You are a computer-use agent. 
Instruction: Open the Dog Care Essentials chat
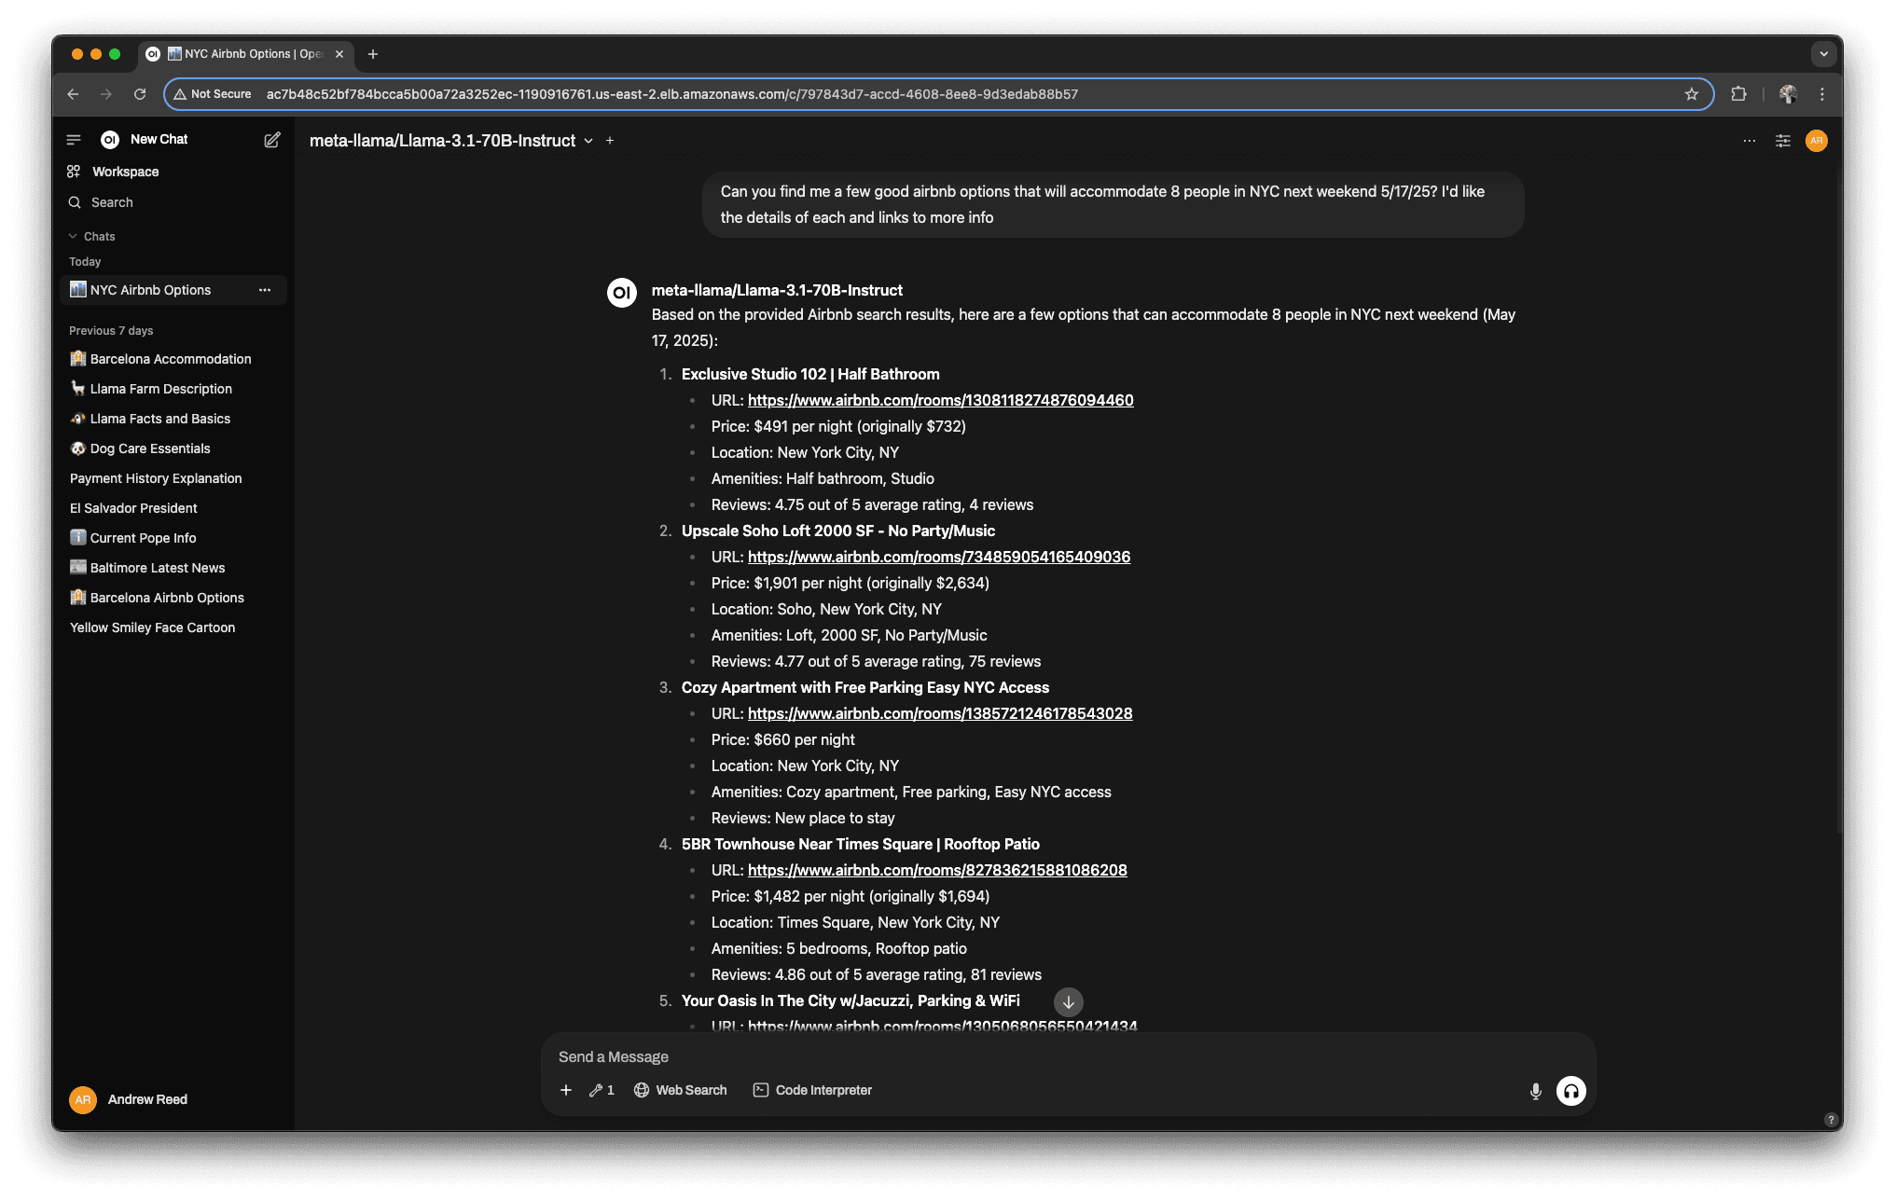pyautogui.click(x=173, y=448)
